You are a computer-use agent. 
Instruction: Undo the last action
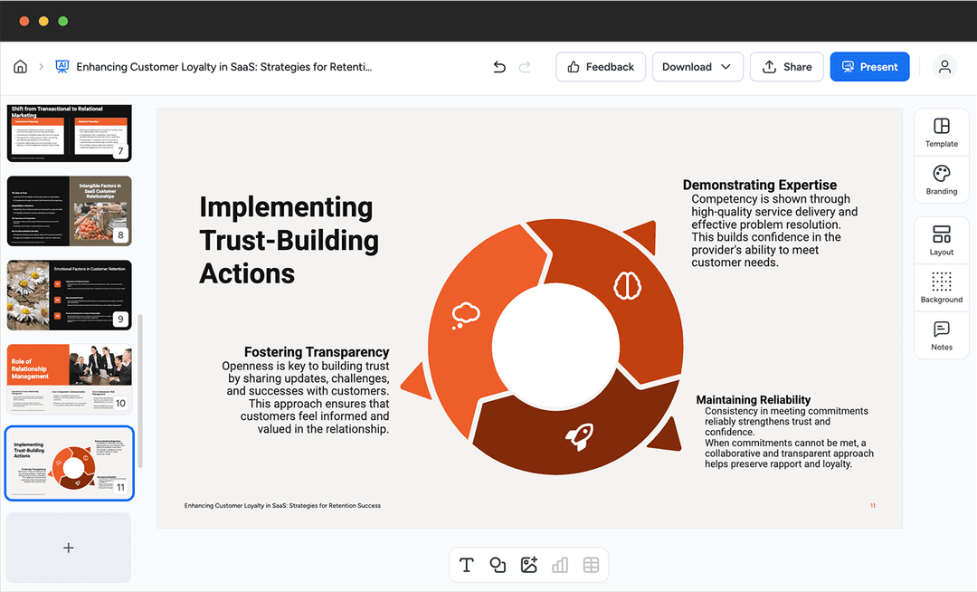coord(498,66)
